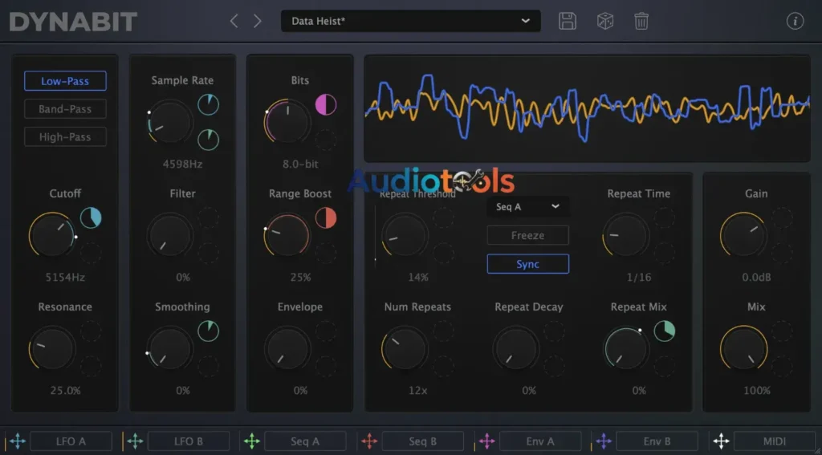Open the LFO B modulator tab
822x455 pixels.
click(x=188, y=441)
